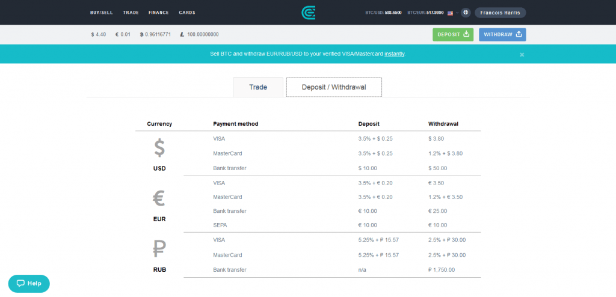Click the green Deposit button
This screenshot has width=616, height=297.
[453, 35]
